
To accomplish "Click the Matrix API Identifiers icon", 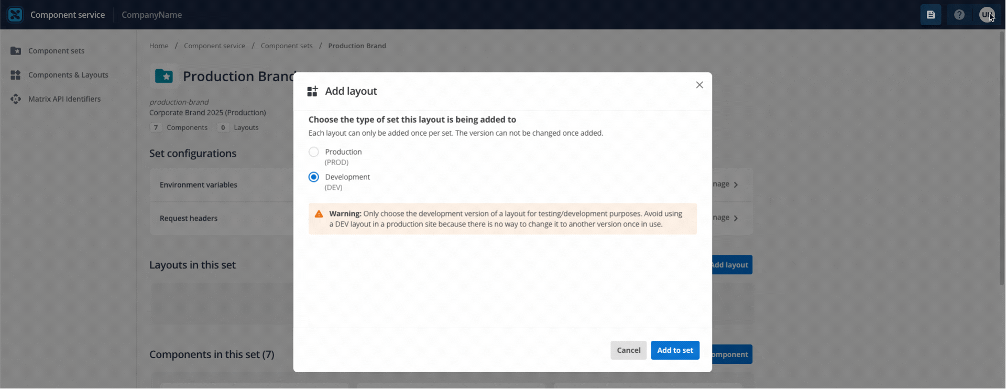I will (16, 99).
